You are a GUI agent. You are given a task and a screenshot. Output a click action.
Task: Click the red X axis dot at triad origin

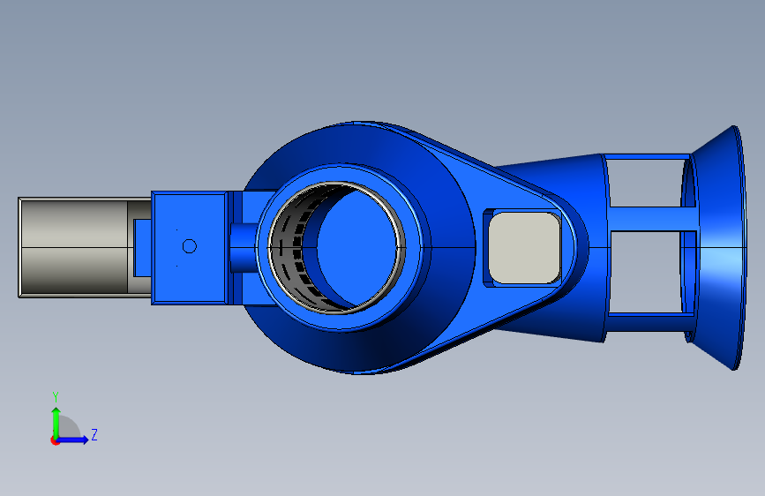pos(55,440)
